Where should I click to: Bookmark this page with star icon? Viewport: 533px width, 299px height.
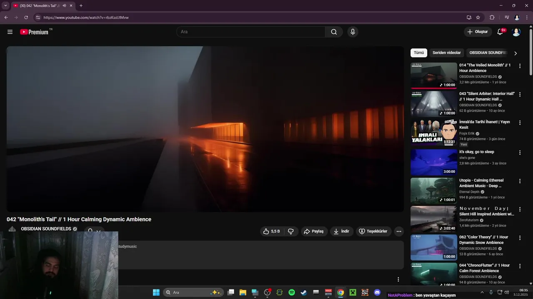point(478,17)
